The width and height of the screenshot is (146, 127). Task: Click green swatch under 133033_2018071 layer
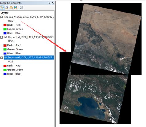[5, 50]
